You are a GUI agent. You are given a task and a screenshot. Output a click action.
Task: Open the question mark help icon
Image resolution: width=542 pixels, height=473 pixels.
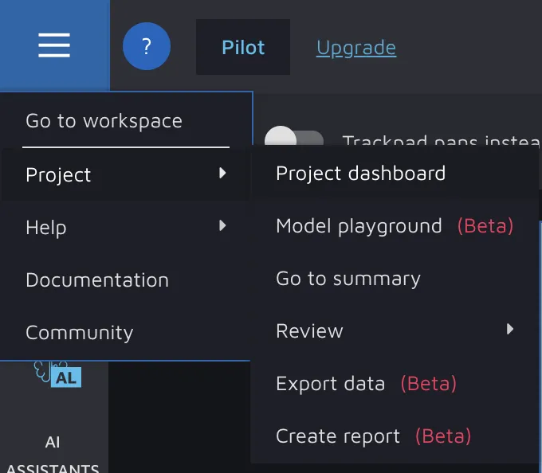[x=147, y=46]
